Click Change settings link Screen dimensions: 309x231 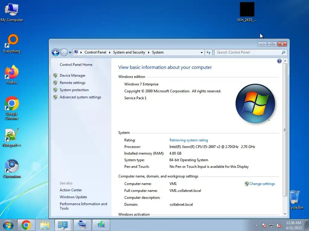tap(262, 184)
